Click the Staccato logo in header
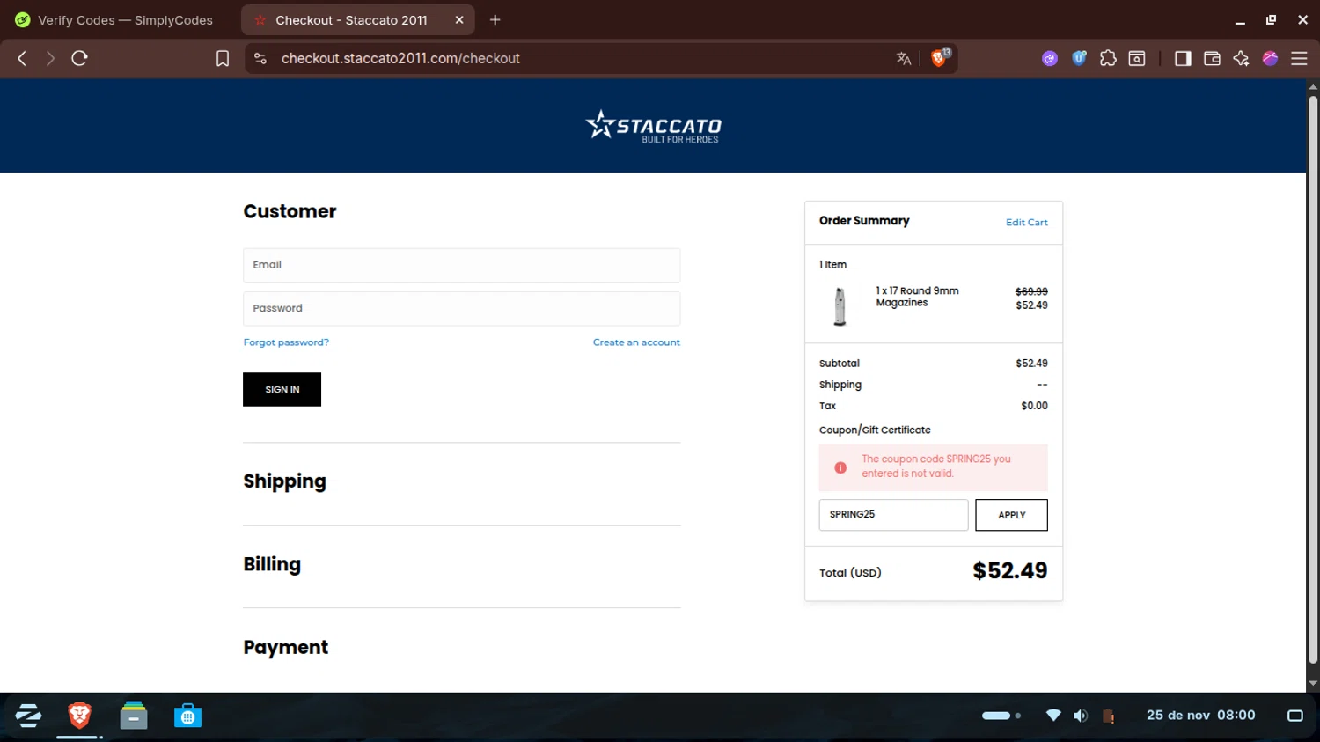Image resolution: width=1320 pixels, height=742 pixels. click(x=654, y=126)
